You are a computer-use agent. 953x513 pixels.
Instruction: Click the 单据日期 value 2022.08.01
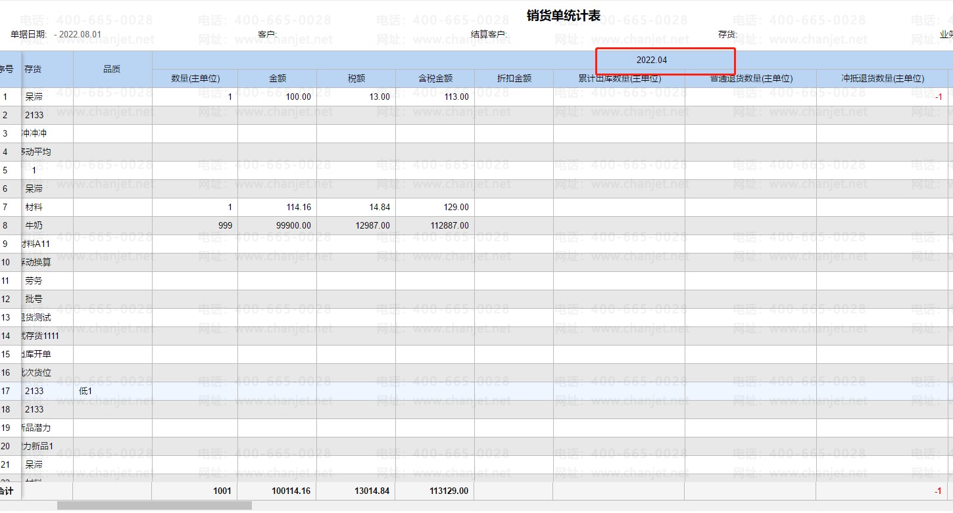coord(80,34)
